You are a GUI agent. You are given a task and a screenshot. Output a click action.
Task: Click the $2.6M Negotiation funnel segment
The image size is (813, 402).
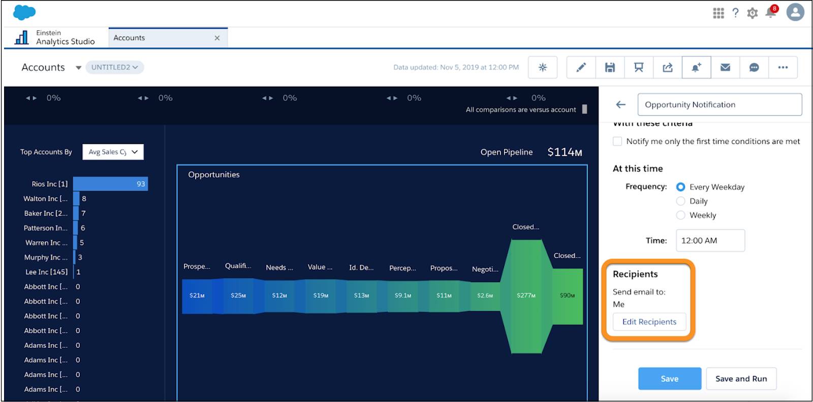click(x=485, y=296)
